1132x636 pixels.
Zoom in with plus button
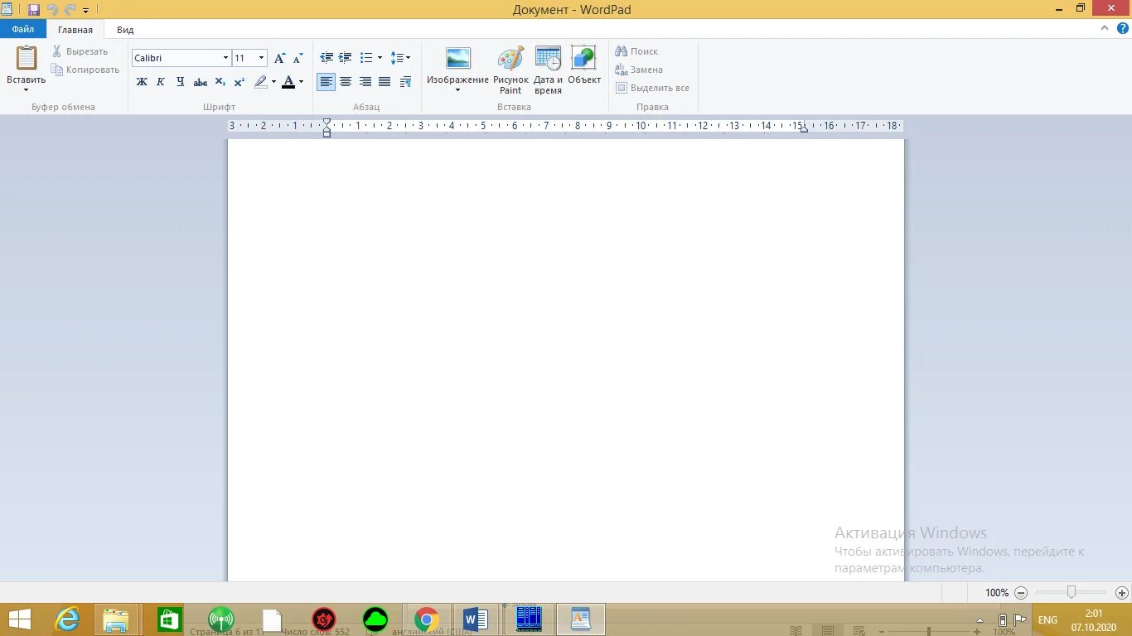[x=1122, y=593]
